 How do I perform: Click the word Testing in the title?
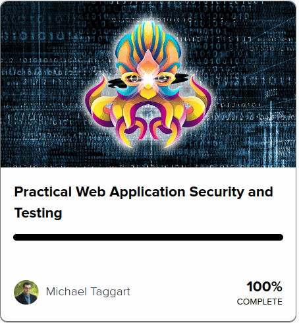pyautogui.click(x=38, y=213)
